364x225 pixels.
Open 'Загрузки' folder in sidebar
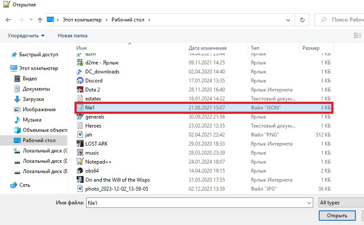click(33, 99)
